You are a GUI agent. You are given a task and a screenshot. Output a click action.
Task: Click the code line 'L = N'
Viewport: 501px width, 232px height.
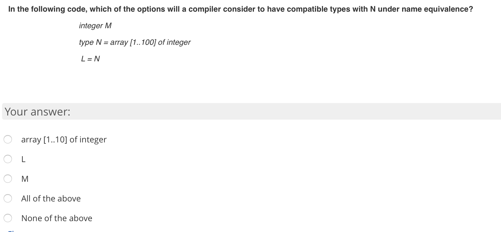90,59
